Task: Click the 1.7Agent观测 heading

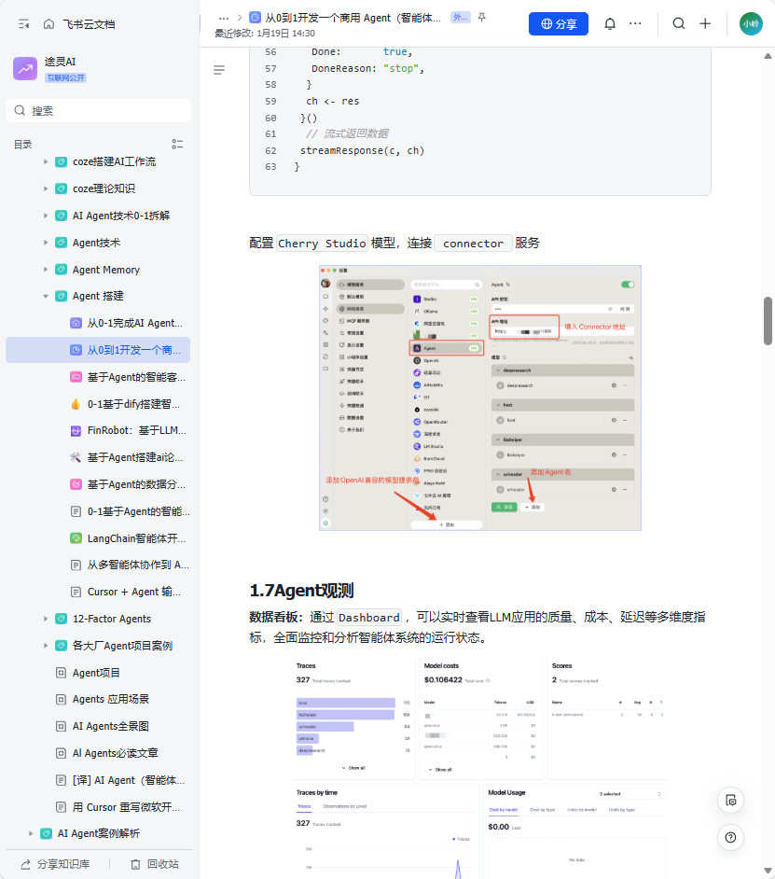Action: (x=301, y=591)
